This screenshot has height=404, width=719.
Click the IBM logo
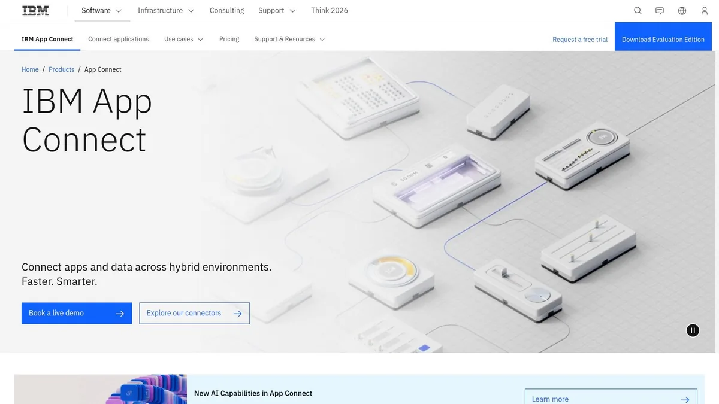click(x=35, y=11)
